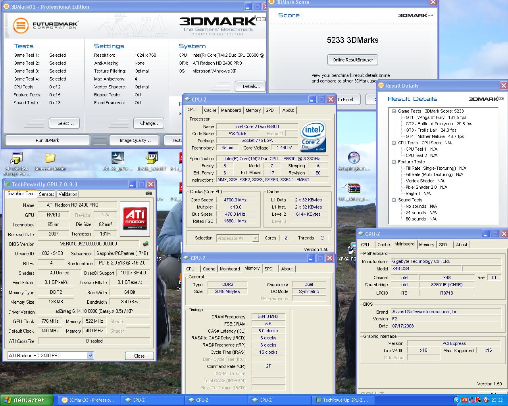This screenshot has height=406, width=508.
Task: Click the GPU-Z screenshot camera icon
Action: coord(148,193)
